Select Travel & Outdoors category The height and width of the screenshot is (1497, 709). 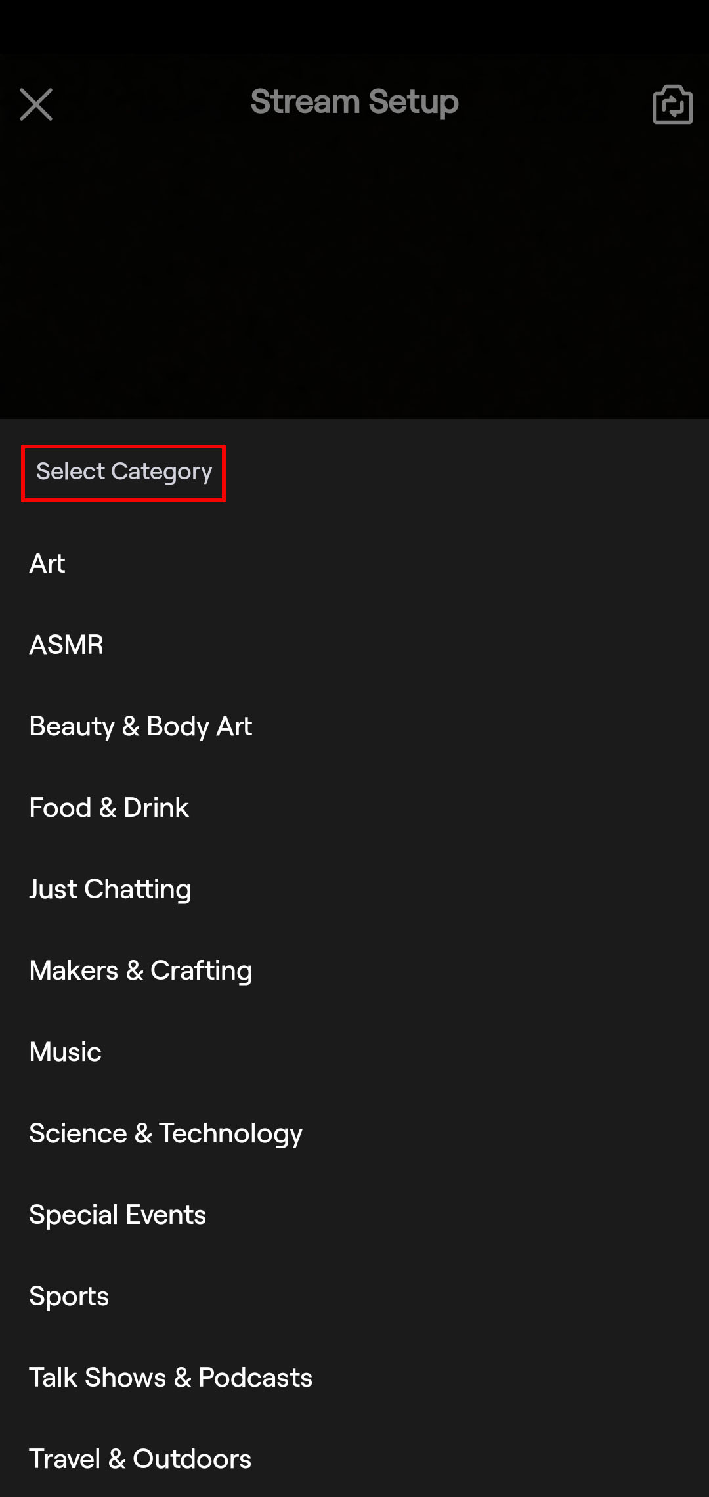[x=140, y=1459]
